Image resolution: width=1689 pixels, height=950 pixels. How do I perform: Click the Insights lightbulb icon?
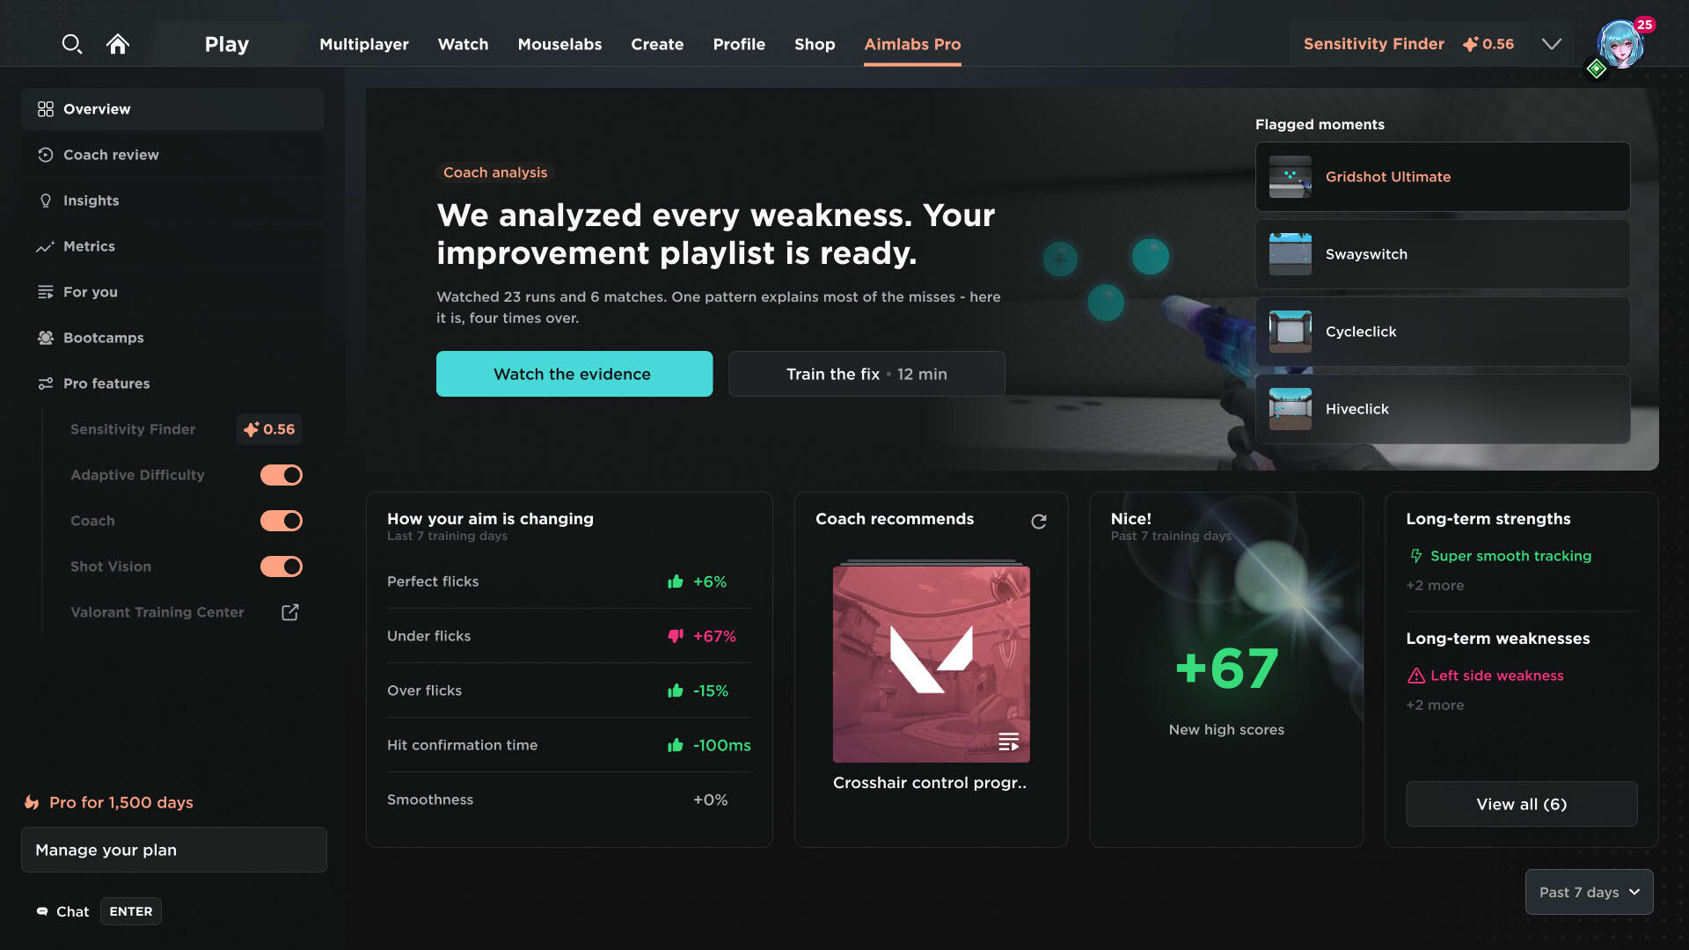46,201
